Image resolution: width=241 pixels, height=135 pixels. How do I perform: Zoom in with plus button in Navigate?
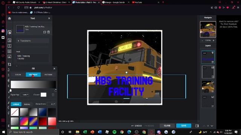214,40
